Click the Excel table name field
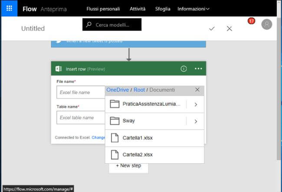 click(81, 117)
